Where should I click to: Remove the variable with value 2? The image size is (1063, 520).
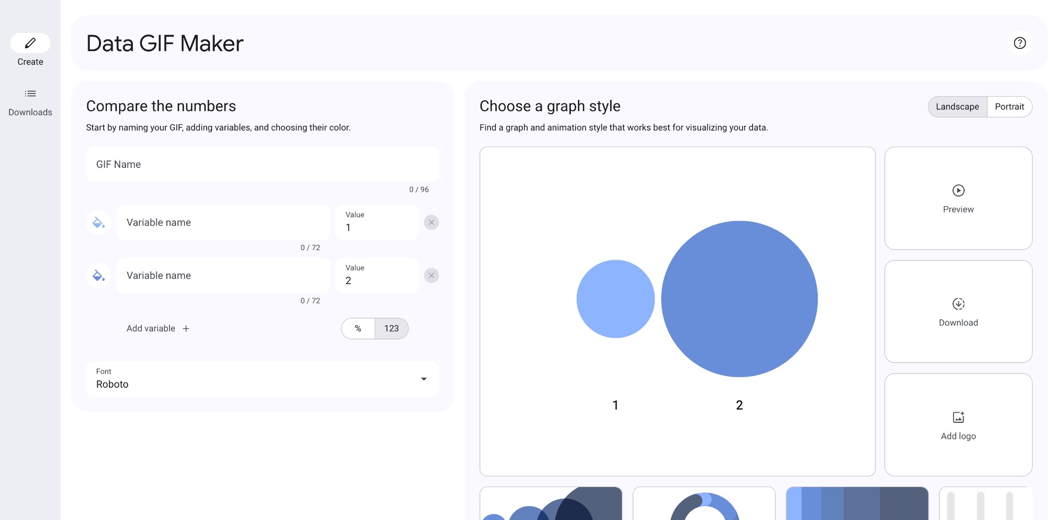point(432,276)
